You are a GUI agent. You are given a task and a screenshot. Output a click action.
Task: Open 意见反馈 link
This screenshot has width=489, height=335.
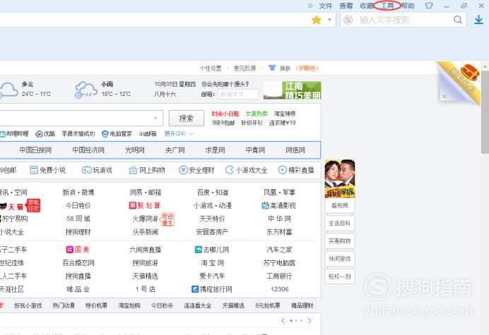click(x=245, y=68)
